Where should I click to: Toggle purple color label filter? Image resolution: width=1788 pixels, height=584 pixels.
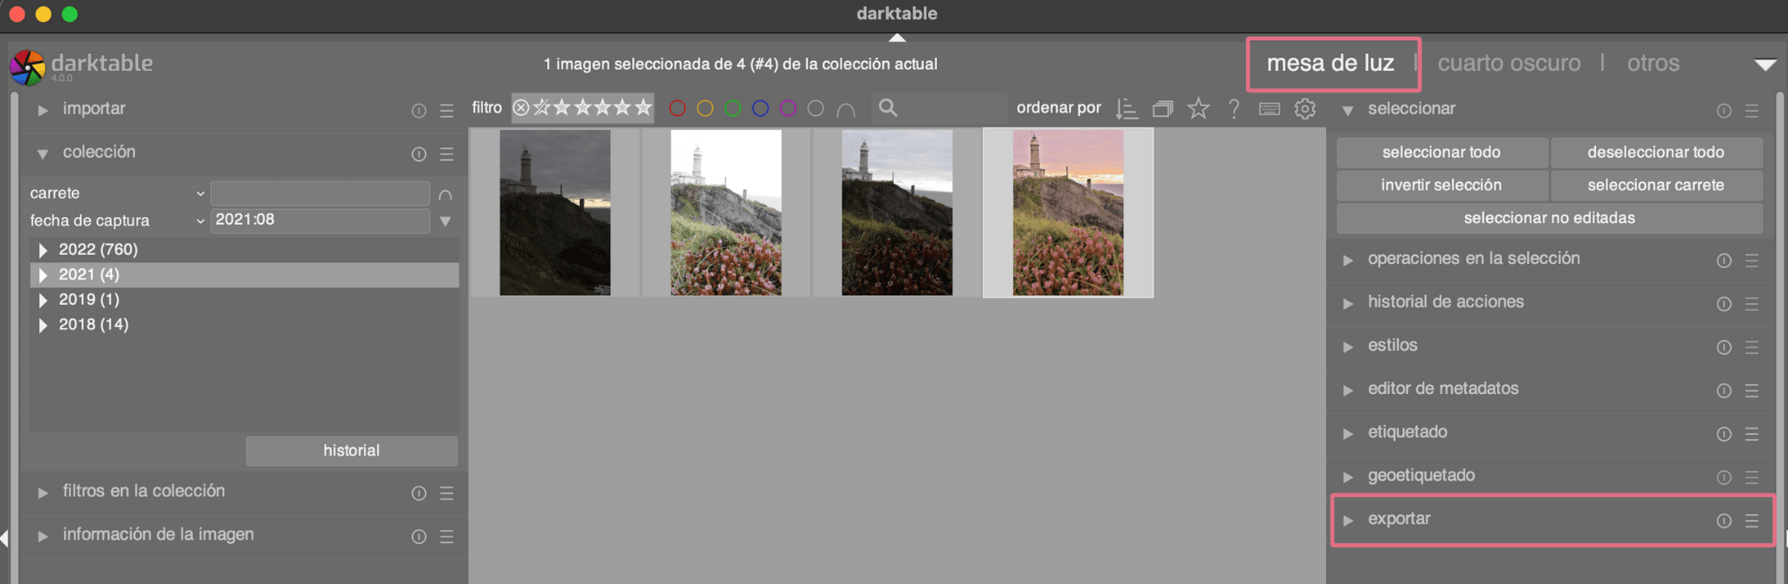tap(788, 108)
